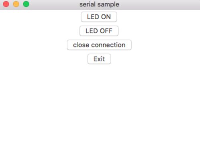
Task: Close the window with the red button
Action: click(x=6, y=4)
